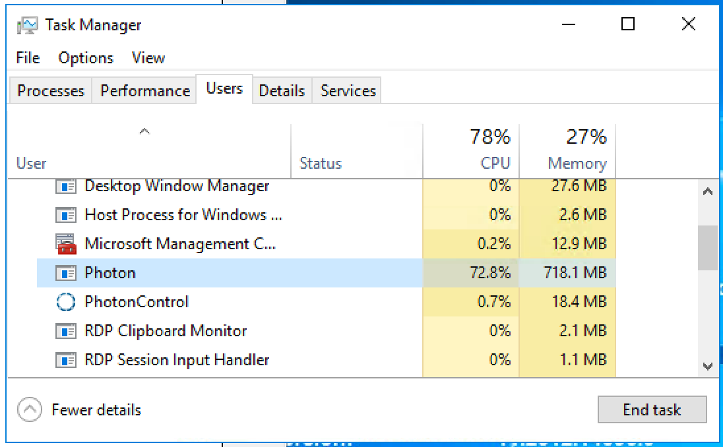
Task: Switch to the Details tab
Action: pos(282,91)
